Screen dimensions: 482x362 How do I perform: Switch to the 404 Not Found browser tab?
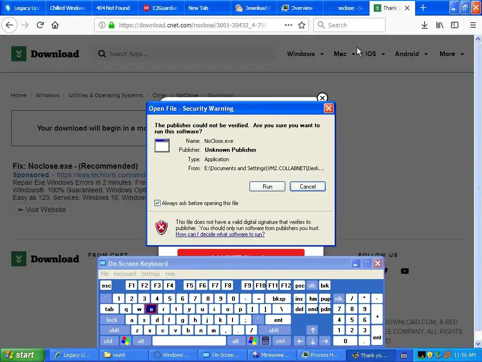coord(115,8)
